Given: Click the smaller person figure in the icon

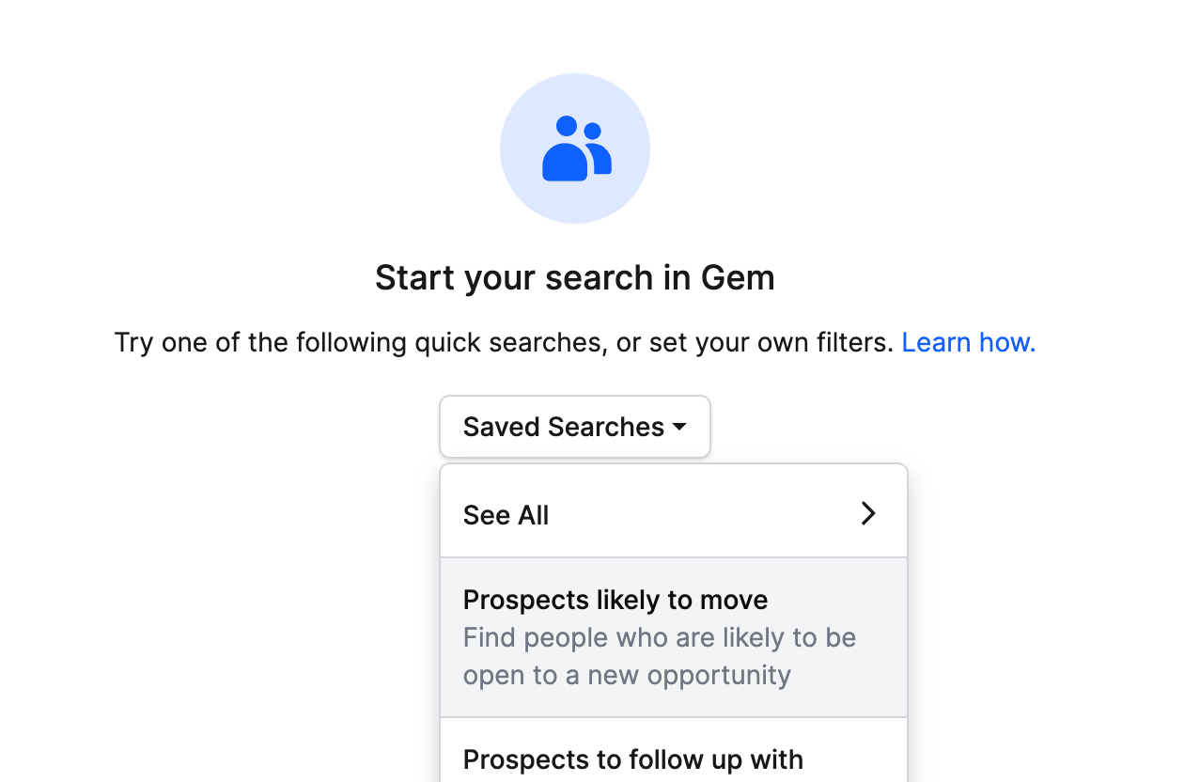Looking at the screenshot, I should (x=598, y=149).
